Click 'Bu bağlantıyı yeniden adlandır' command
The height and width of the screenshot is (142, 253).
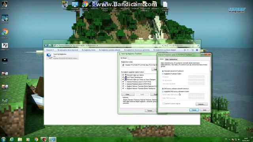click(110, 50)
